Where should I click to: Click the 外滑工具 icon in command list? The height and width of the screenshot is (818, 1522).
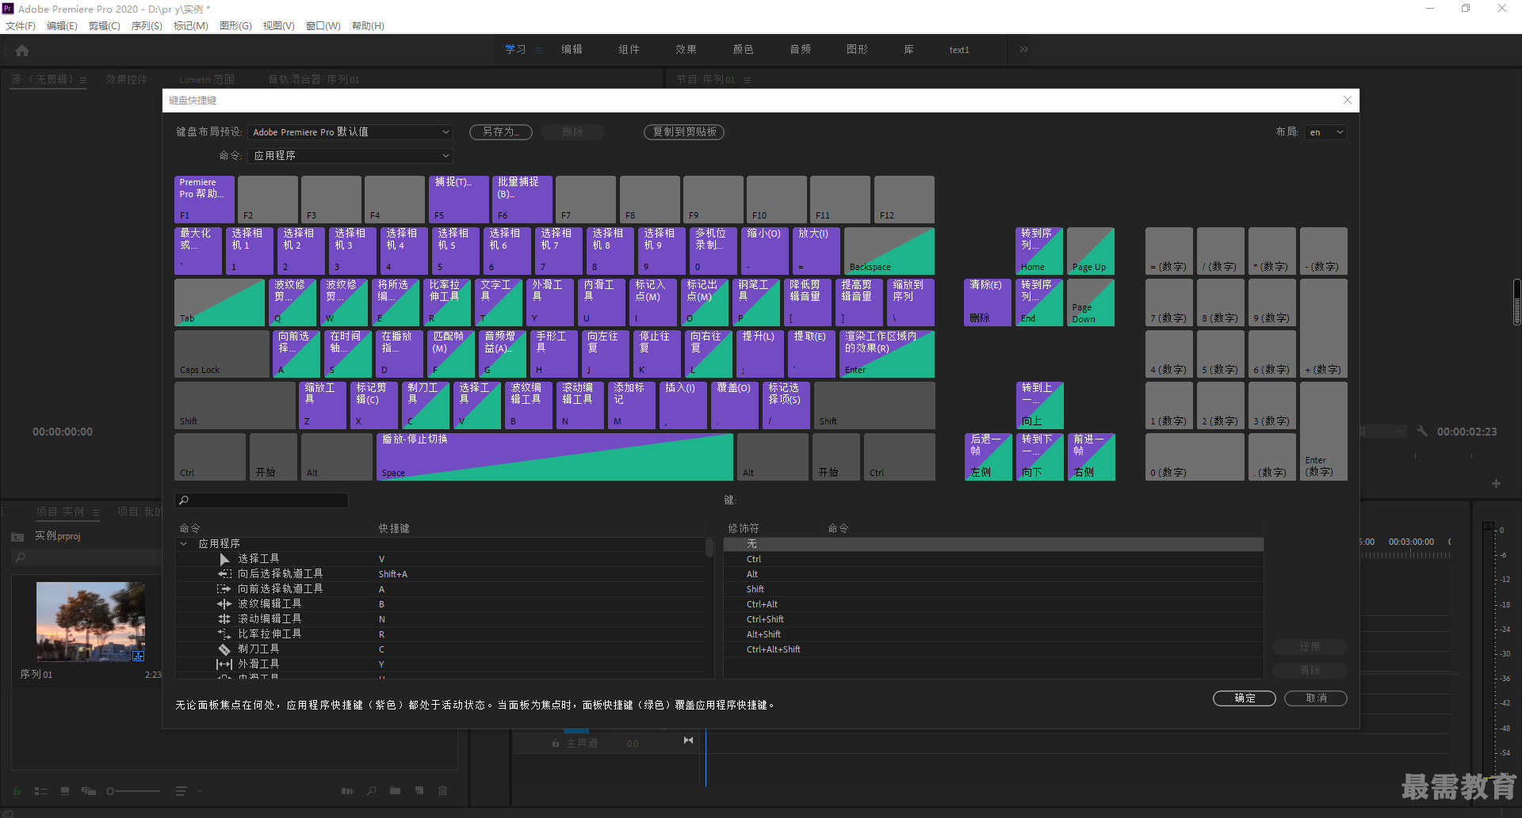point(224,664)
